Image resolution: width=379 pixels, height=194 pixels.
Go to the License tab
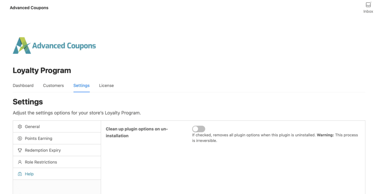(x=106, y=85)
